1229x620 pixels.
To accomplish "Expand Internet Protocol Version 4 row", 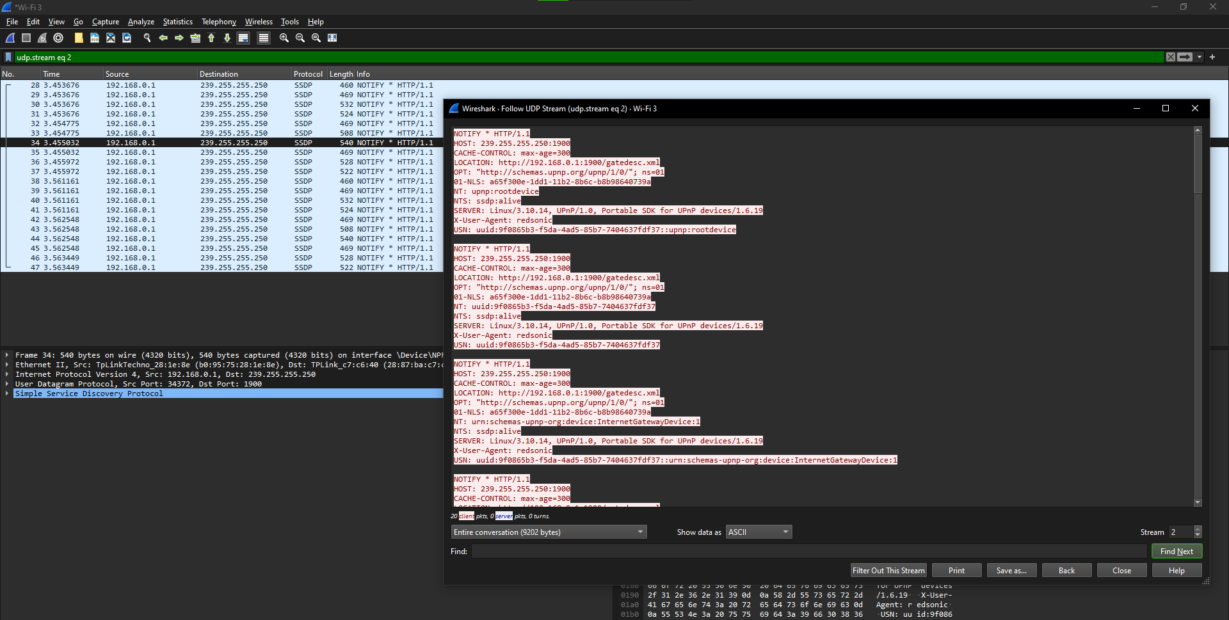I will pos(7,374).
